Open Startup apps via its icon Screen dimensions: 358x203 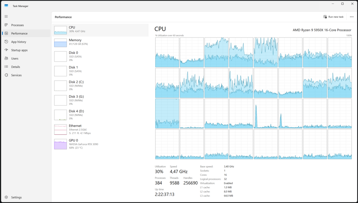tap(6, 50)
